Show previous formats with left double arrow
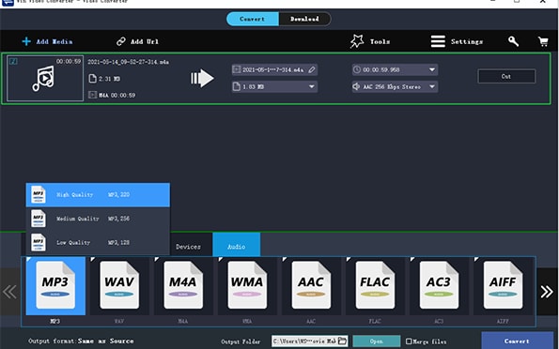 pyautogui.click(x=9, y=292)
